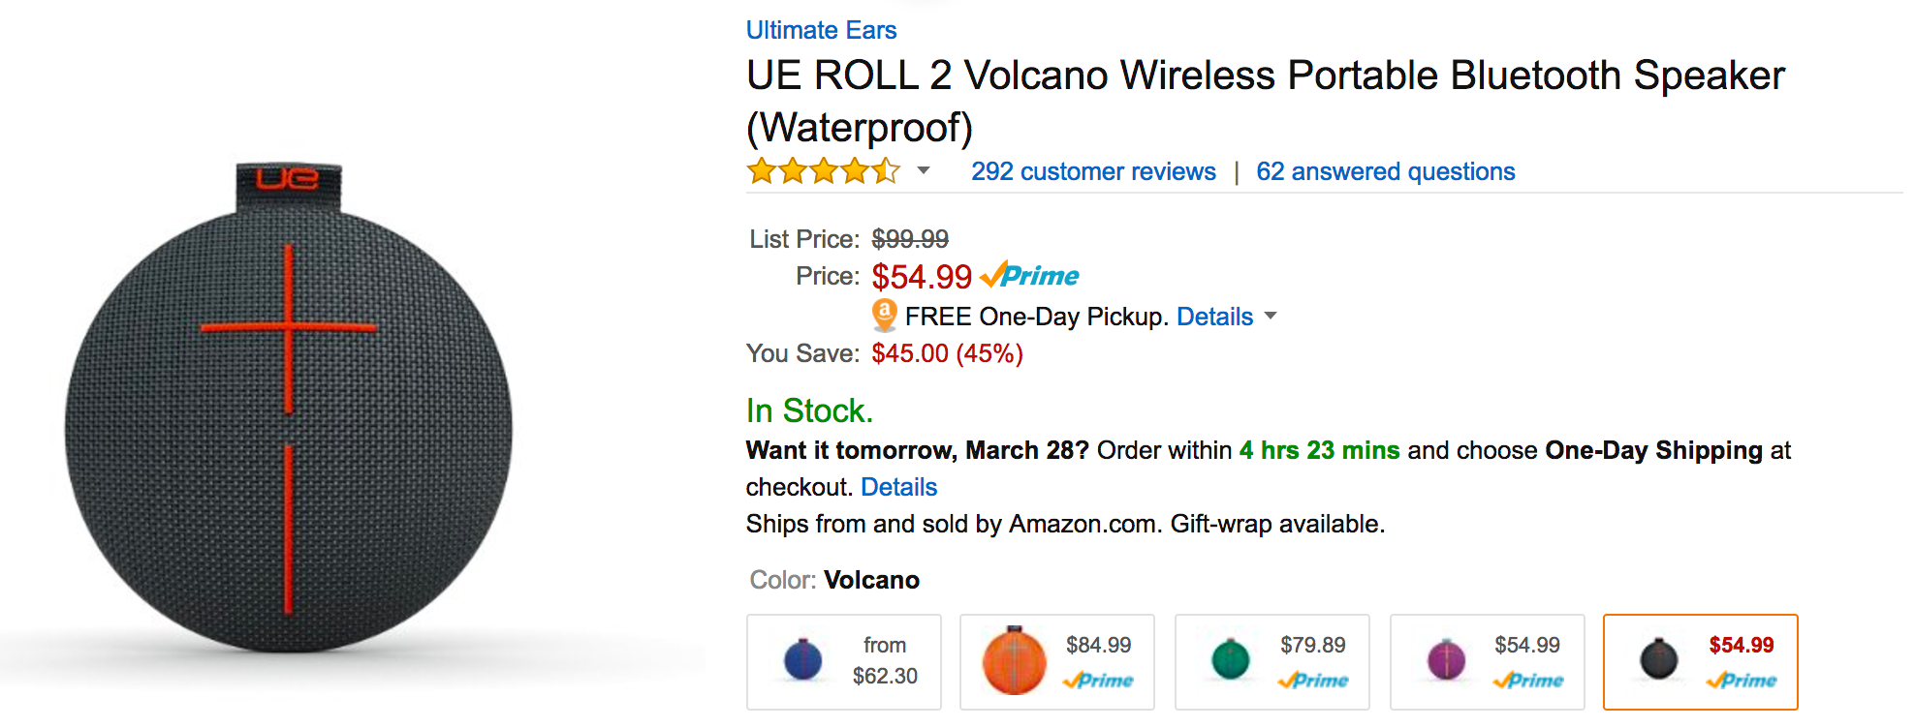
Task: Select the orange speaker color at $84.99
Action: pos(1056,662)
